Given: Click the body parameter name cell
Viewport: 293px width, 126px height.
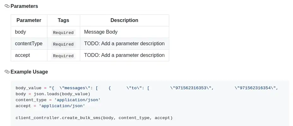Looking at the screenshot, I should (x=21, y=32).
